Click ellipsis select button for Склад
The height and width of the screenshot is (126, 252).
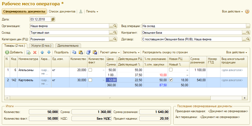(x=111, y=33)
